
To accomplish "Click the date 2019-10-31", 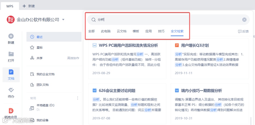I will click(x=183, y=118).
